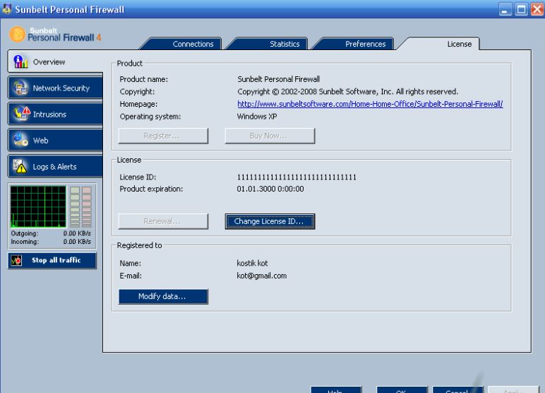
Task: Open the Web section
Action: click(55, 140)
